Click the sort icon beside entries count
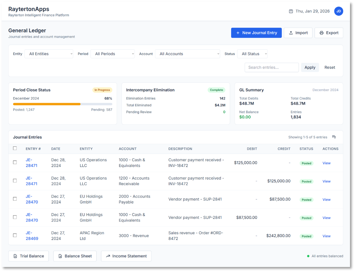Viewport: 355px width, 272px height. click(x=334, y=137)
